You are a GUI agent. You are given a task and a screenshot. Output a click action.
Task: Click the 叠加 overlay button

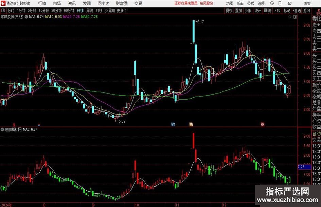pos(238,11)
